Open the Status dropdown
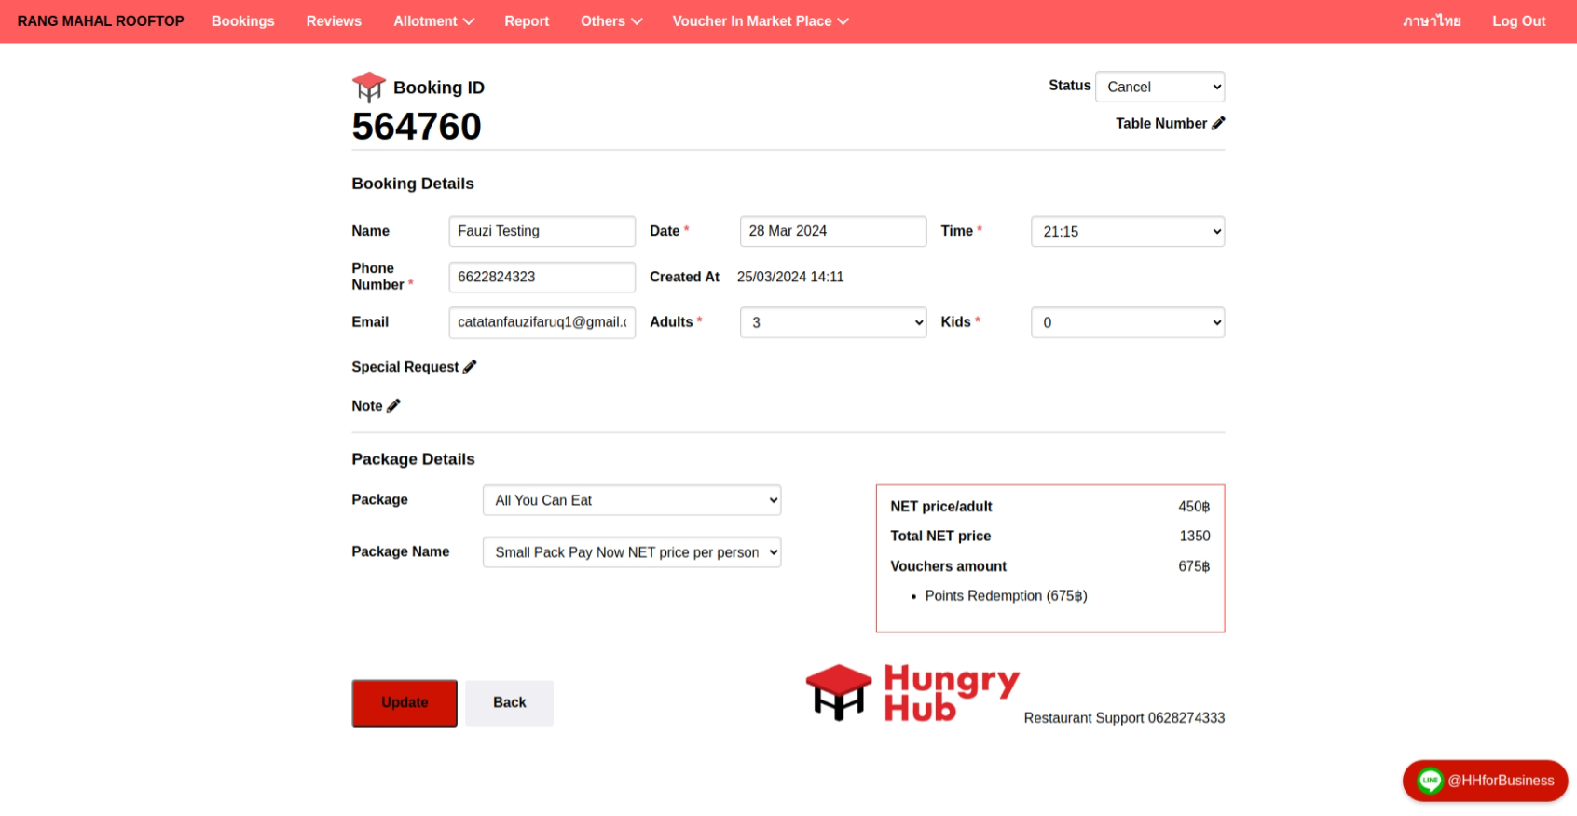The width and height of the screenshot is (1577, 816). point(1159,87)
